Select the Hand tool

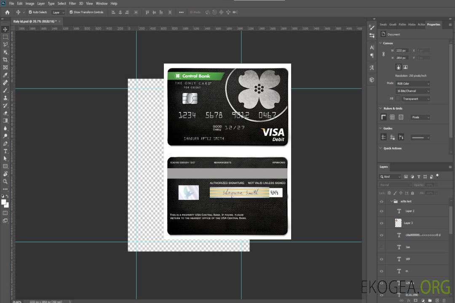pyautogui.click(x=5, y=174)
